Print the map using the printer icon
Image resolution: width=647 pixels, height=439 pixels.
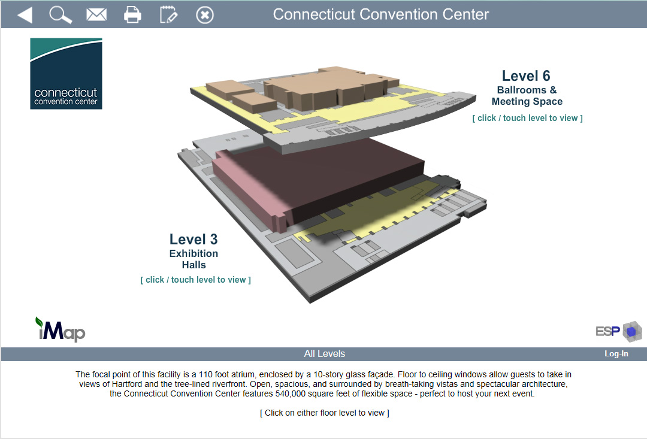coord(132,15)
